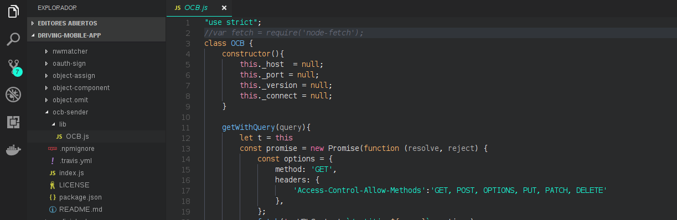
Task: Collapse the DRIVING-MOBILE-APP section
Action: pyautogui.click(x=96, y=35)
